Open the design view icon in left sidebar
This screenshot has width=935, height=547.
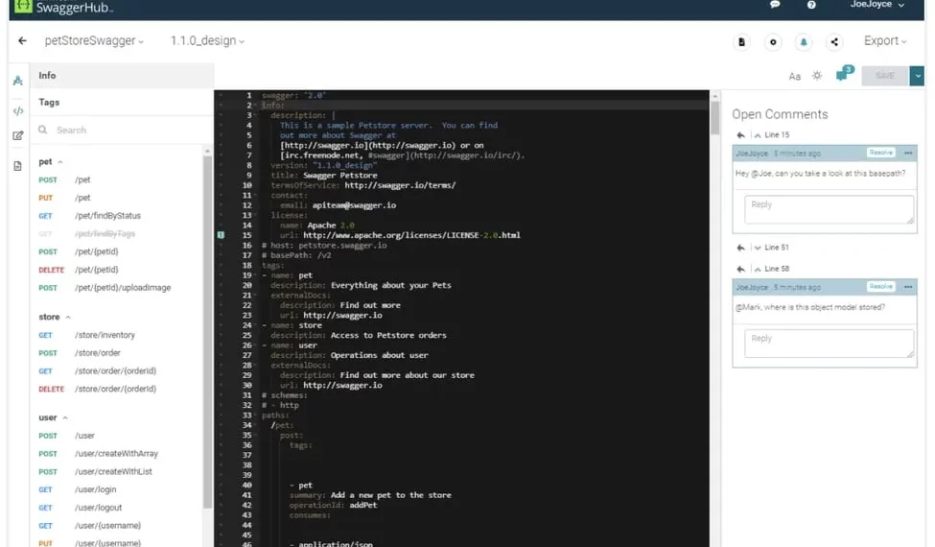pos(18,81)
